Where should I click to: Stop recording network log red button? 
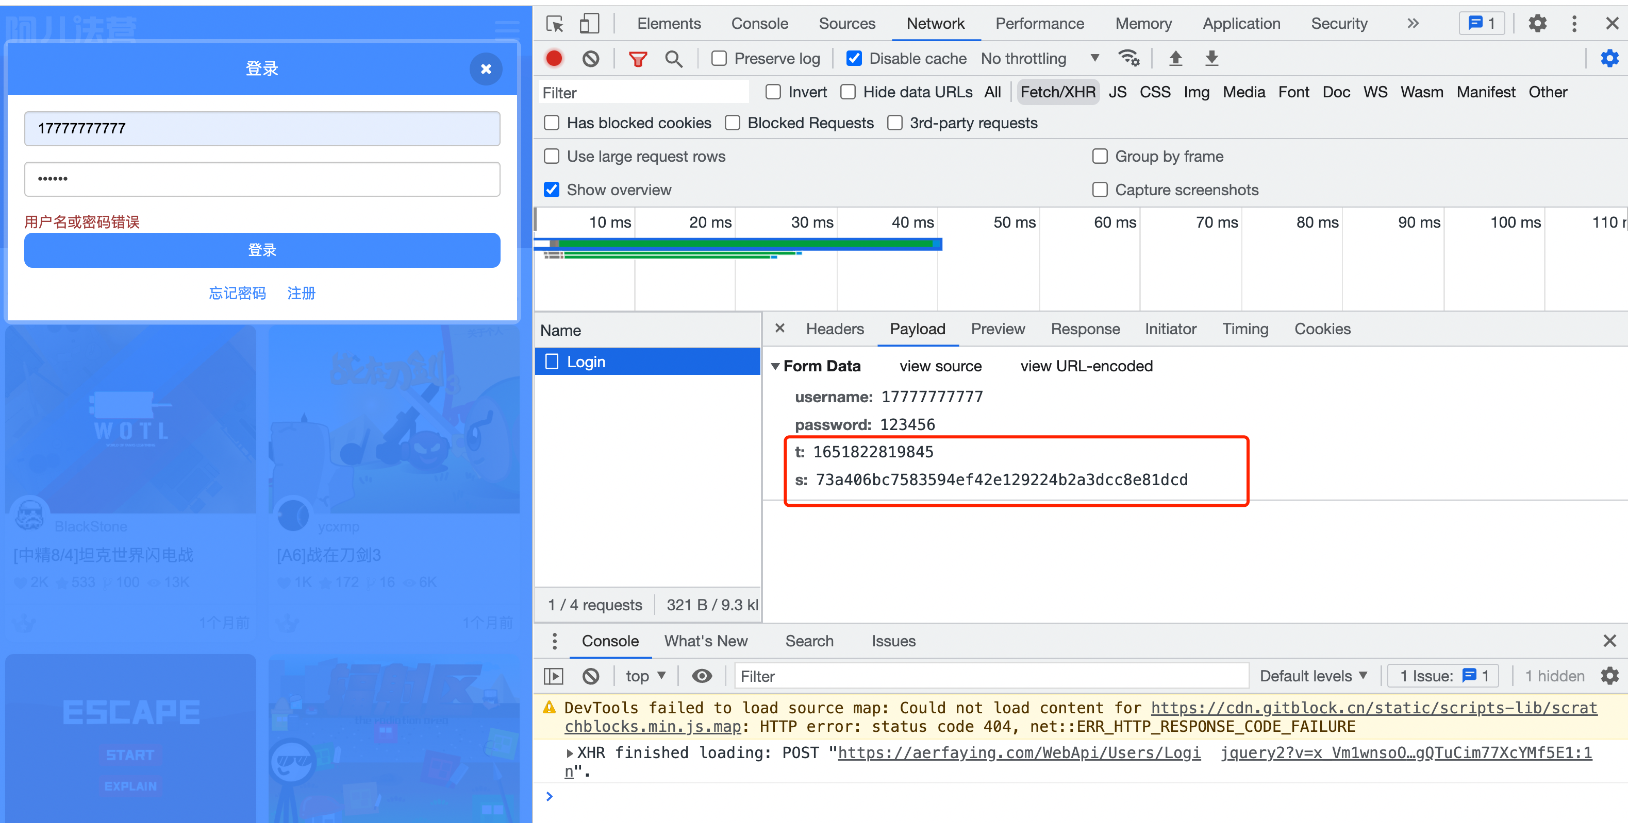pyautogui.click(x=554, y=59)
